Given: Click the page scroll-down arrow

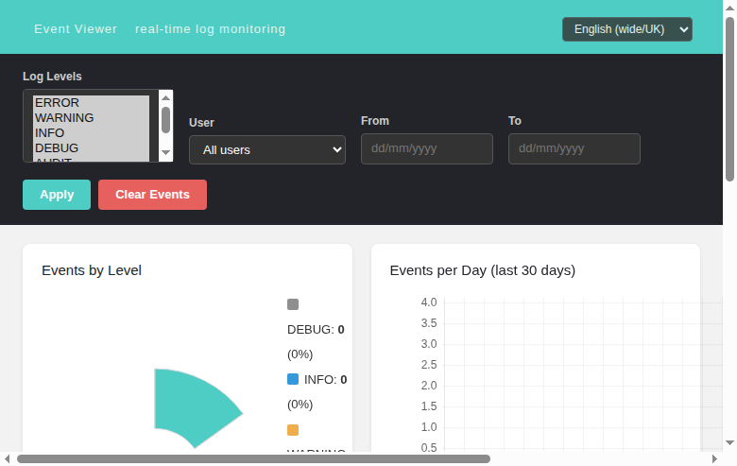Looking at the screenshot, I should pyautogui.click(x=729, y=443).
